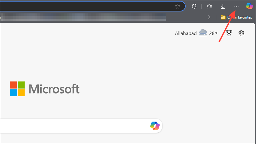The image size is (256, 144).
Task: Click the four-colored Microsoft logo squares
Action: 17,89
